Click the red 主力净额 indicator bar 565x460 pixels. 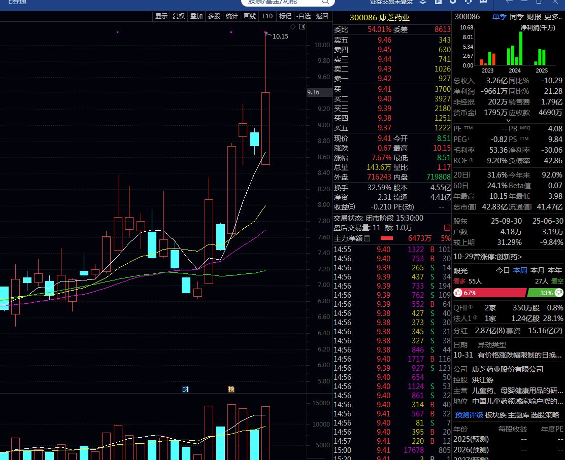click(x=387, y=238)
